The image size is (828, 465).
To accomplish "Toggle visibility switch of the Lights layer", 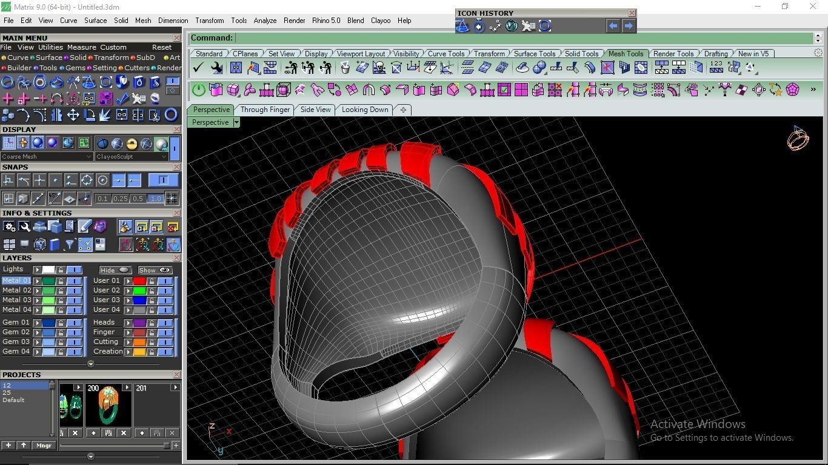I will coord(74,270).
